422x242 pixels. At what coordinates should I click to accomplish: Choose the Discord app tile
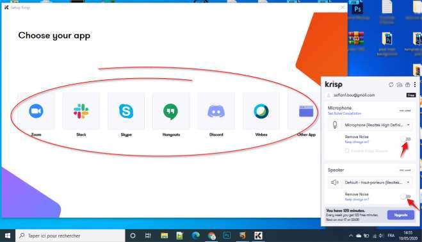click(x=216, y=111)
